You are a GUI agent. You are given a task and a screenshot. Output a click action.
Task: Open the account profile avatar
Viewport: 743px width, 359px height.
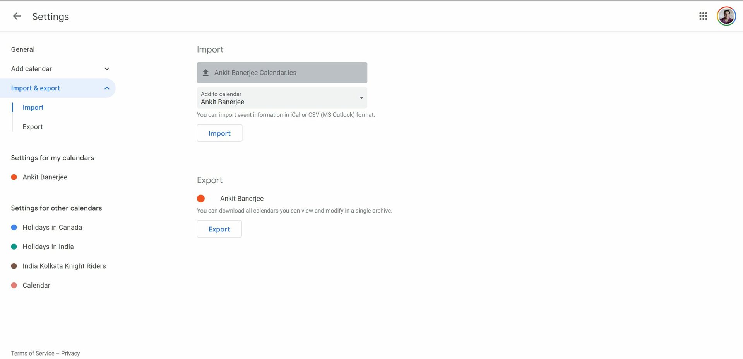pyautogui.click(x=726, y=16)
